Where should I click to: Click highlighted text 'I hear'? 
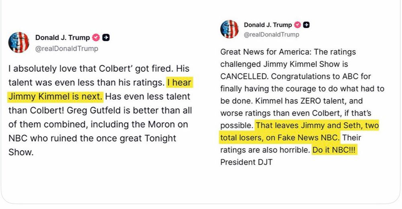pyautogui.click(x=179, y=83)
